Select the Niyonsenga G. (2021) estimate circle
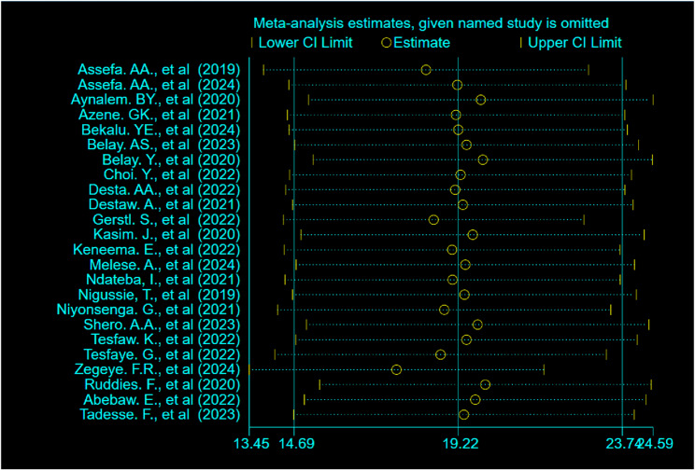This screenshot has height=470, width=695. pyautogui.click(x=444, y=310)
